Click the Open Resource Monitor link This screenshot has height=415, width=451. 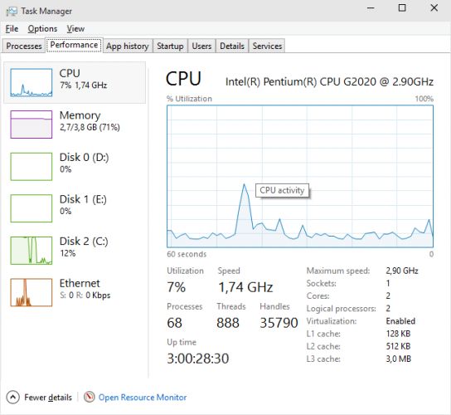click(143, 398)
